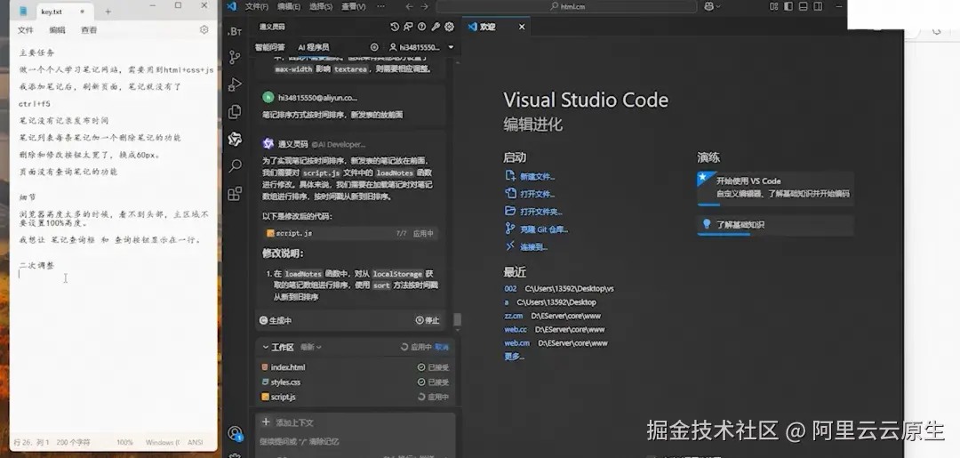Open 选择(S) menu in VS Code
Image resolution: width=960 pixels, height=458 pixels.
pyautogui.click(x=321, y=7)
